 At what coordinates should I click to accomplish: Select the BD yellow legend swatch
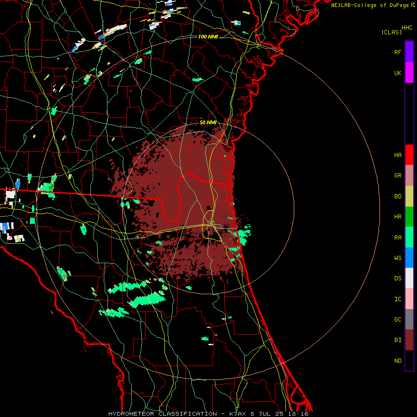click(x=409, y=196)
